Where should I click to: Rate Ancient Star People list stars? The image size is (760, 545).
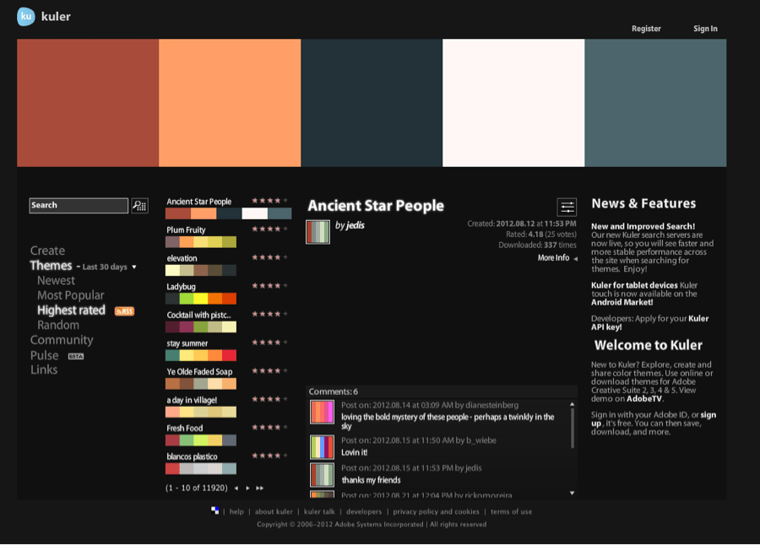point(269,201)
